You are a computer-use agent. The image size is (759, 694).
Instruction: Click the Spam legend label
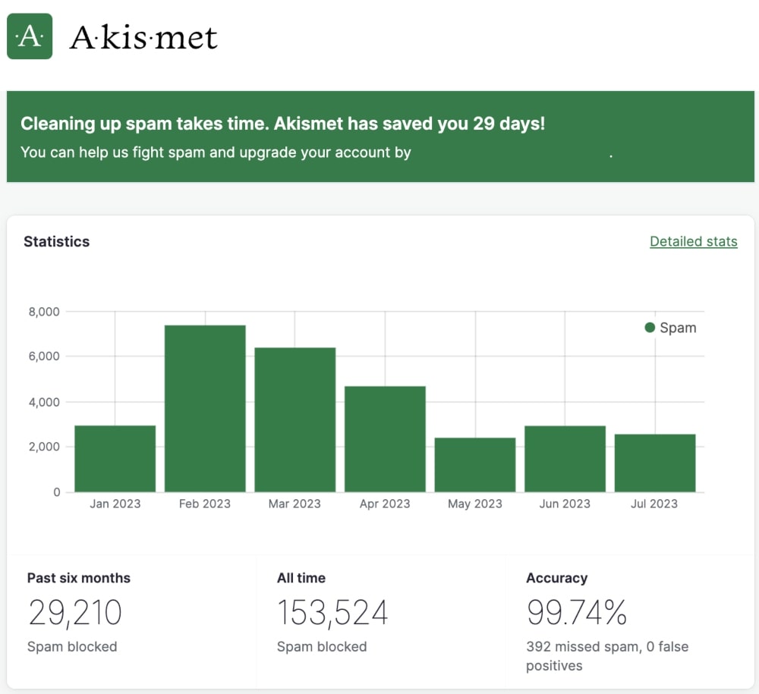tap(678, 328)
